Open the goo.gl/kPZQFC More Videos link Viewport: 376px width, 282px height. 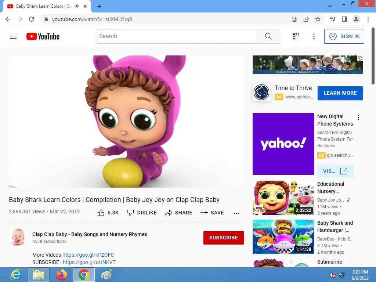tap(88, 255)
